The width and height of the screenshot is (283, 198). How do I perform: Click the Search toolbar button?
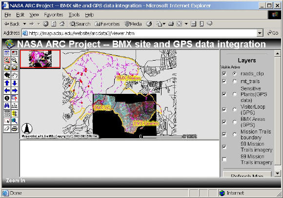click(x=80, y=23)
